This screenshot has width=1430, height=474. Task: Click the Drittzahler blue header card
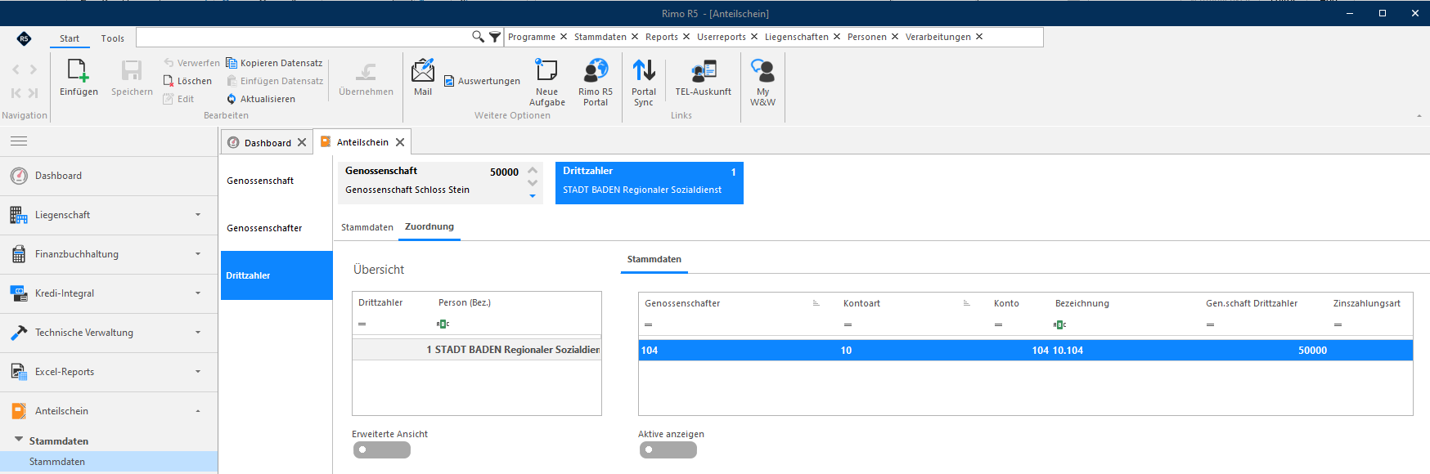click(x=650, y=183)
